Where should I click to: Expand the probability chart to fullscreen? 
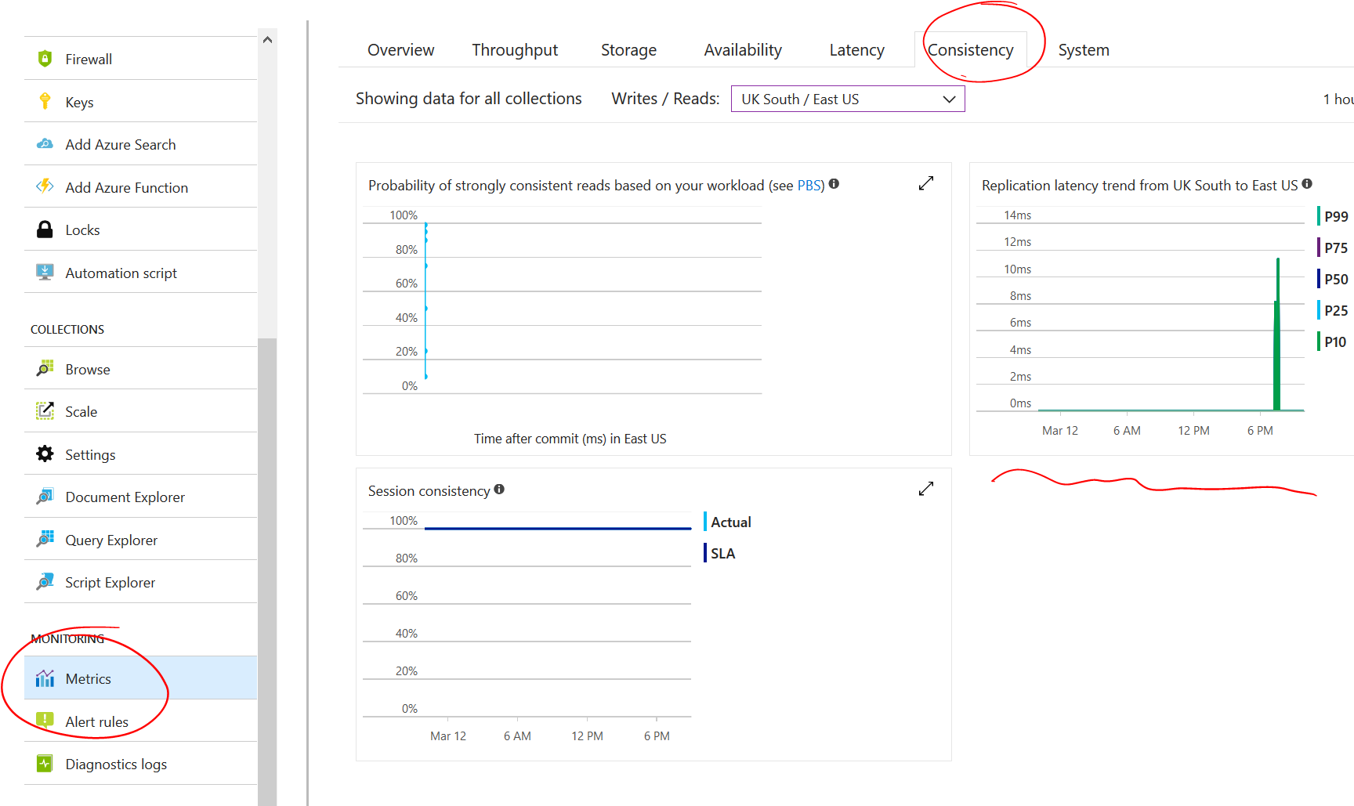pos(925,183)
